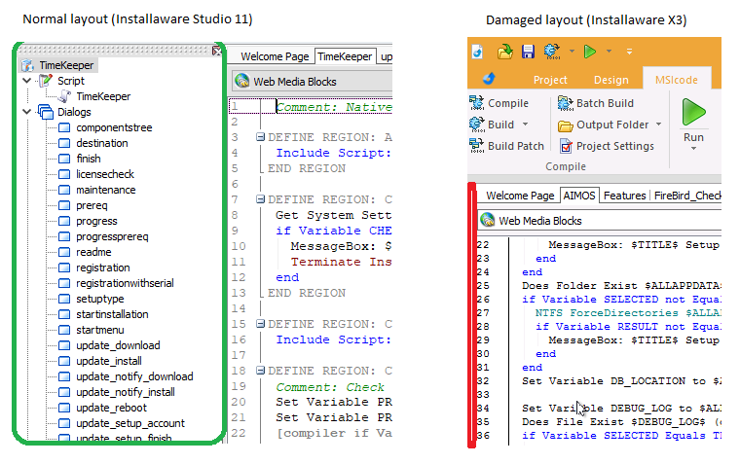This screenshot has height=464, width=740.
Task: Click the Compile command icon
Action: pos(477,103)
